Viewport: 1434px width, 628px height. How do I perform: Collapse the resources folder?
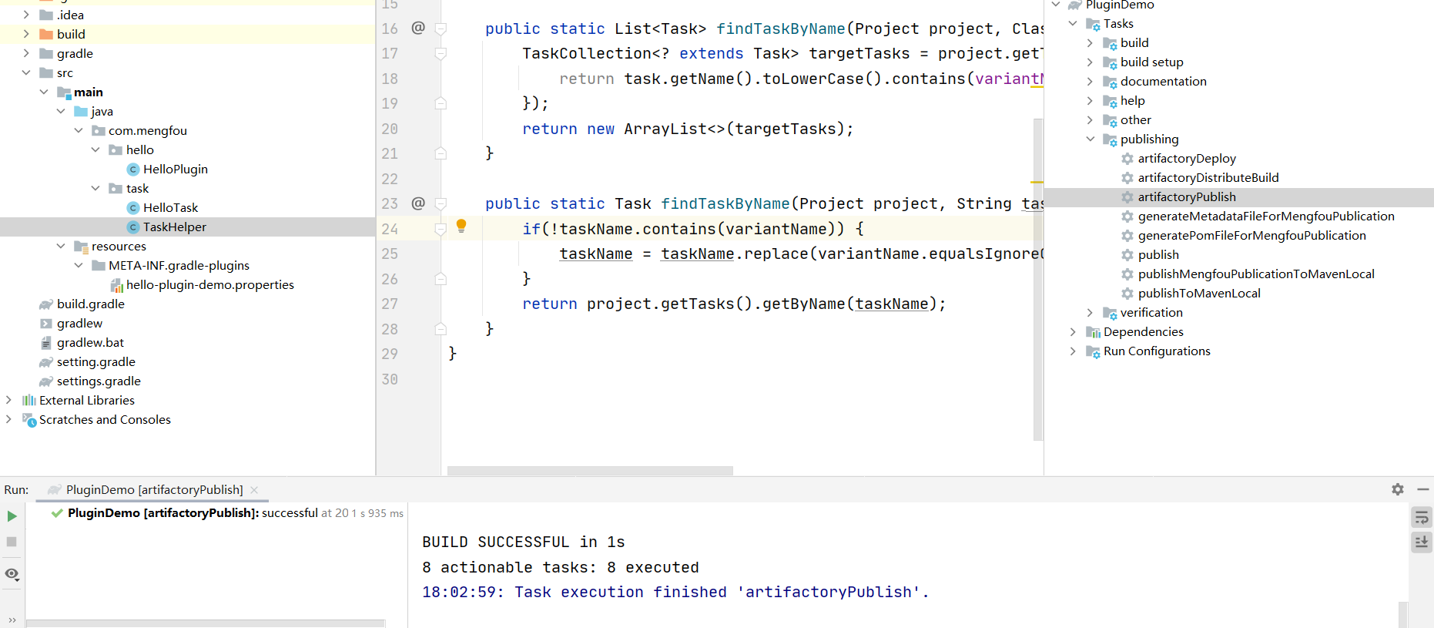pos(61,246)
